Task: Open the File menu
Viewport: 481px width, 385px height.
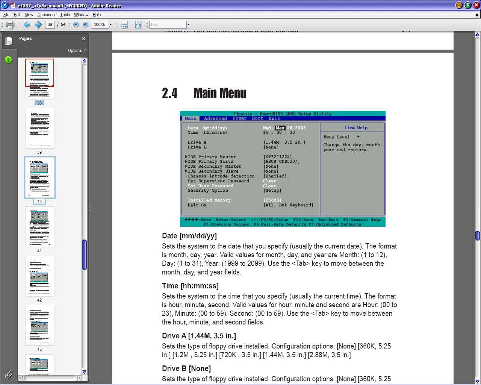Action: click(x=6, y=15)
